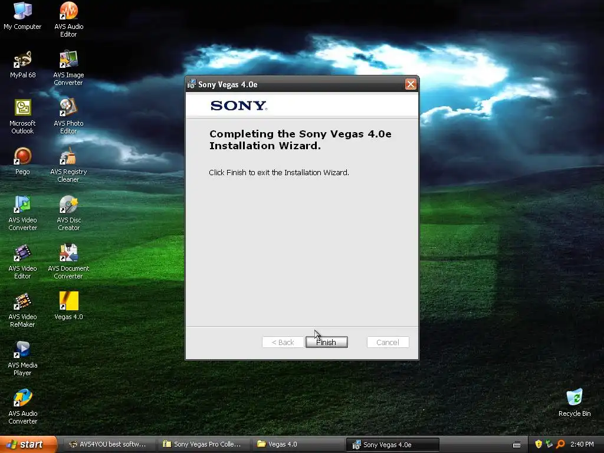Viewport: 604px width, 453px height.
Task: Select the AVS Video Converter icon
Action: point(22,213)
